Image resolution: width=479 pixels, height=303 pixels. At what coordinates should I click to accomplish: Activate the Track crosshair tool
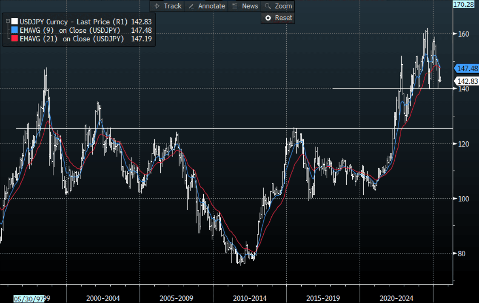click(x=168, y=6)
